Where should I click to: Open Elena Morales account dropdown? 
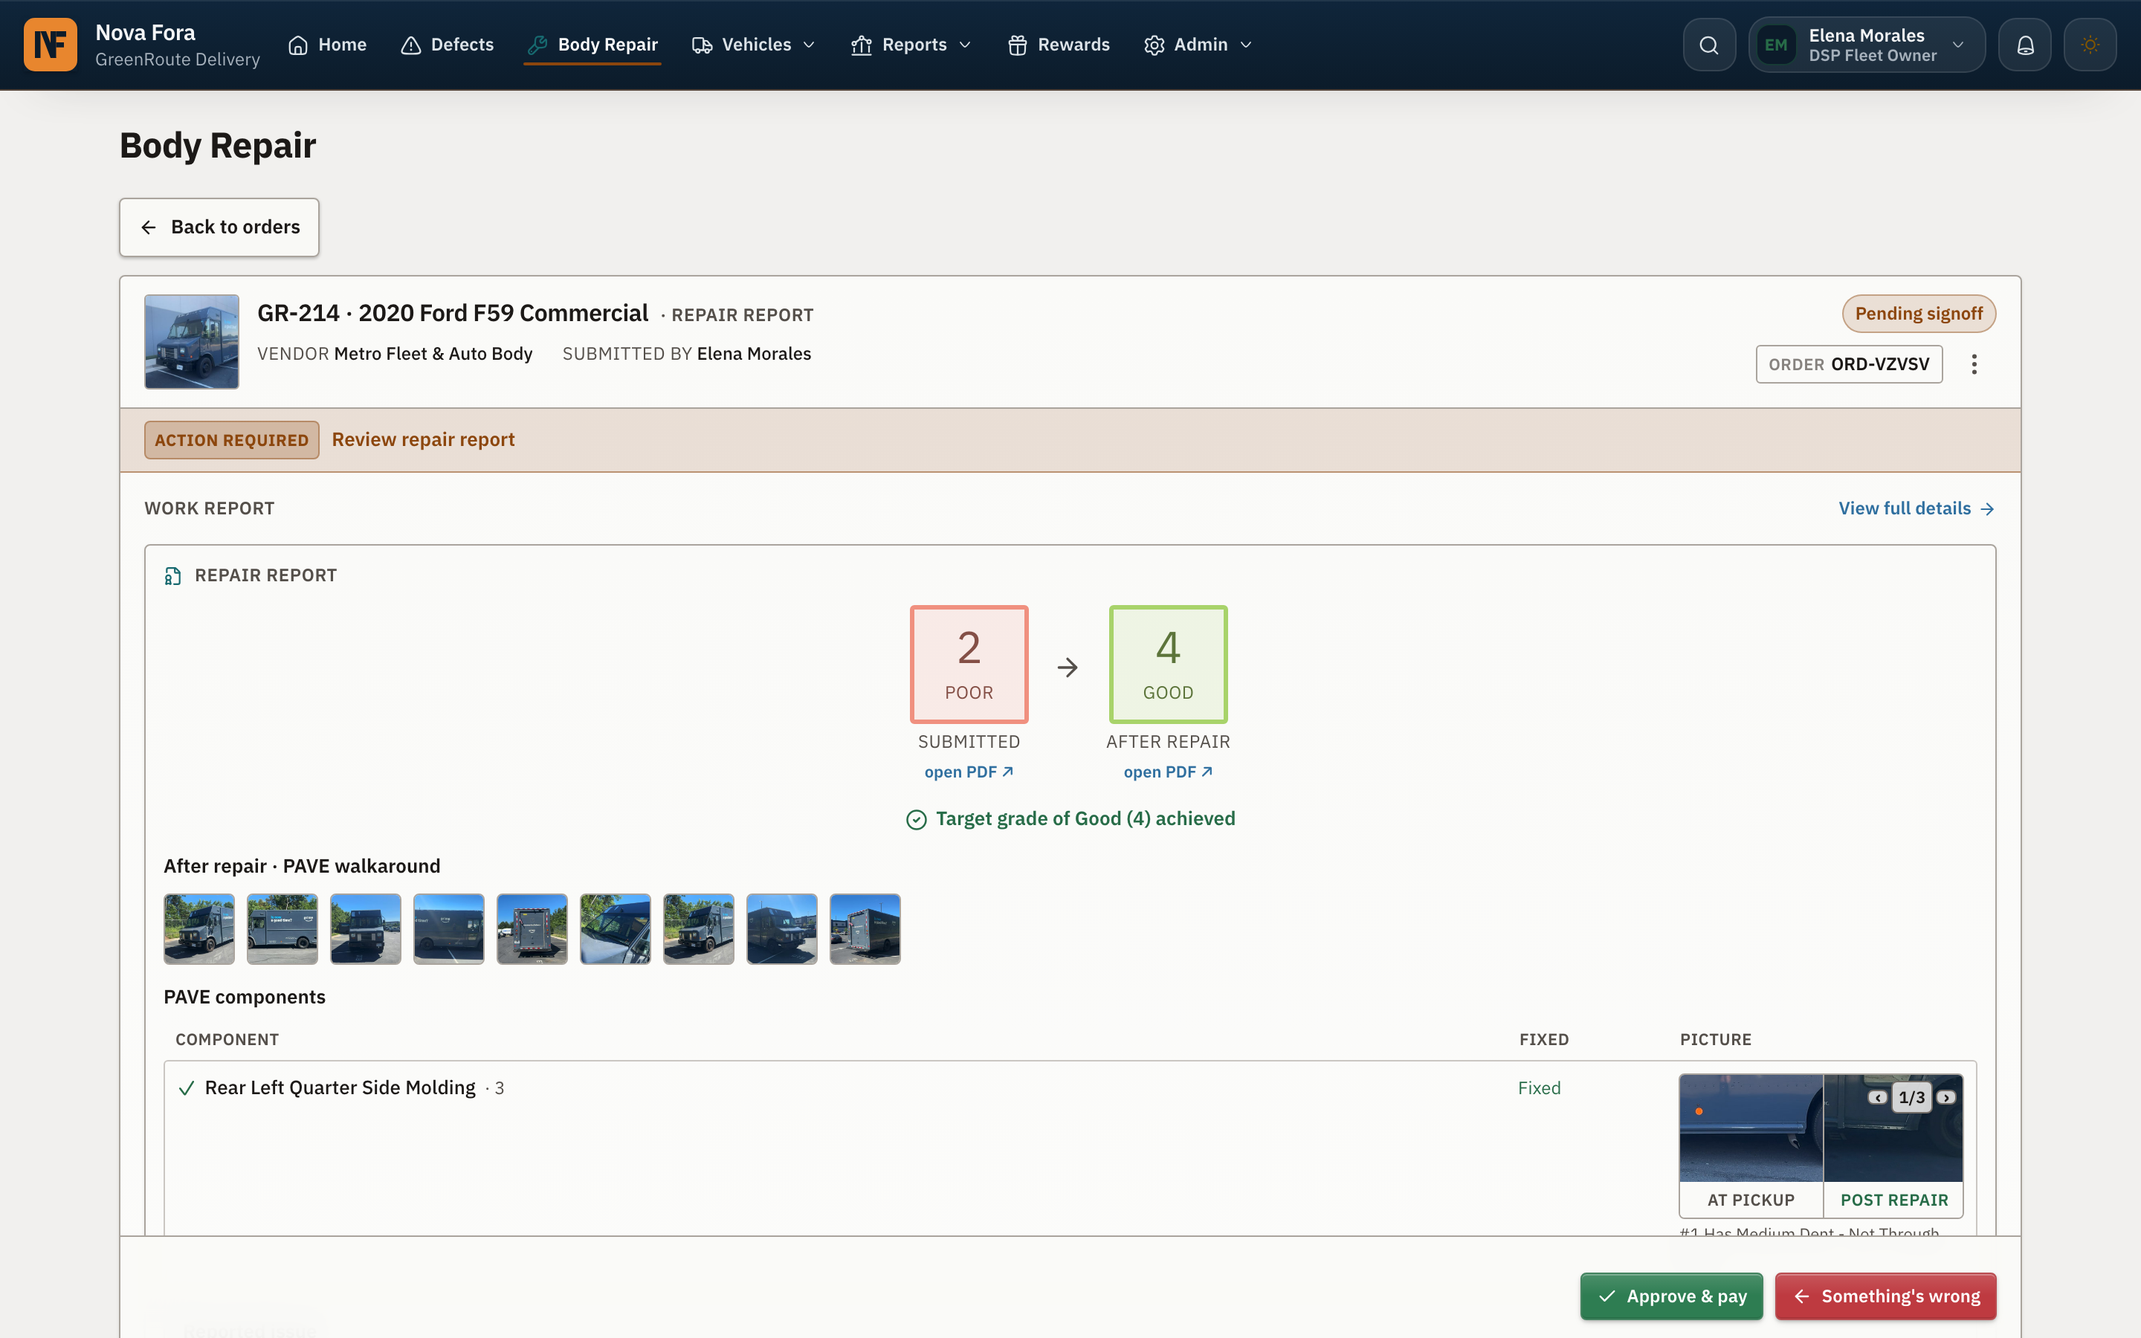(x=1867, y=45)
